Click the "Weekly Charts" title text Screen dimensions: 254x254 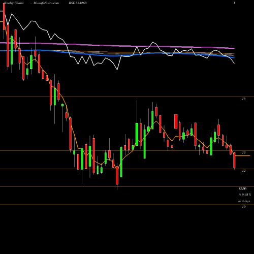pyautogui.click(x=14, y=3)
